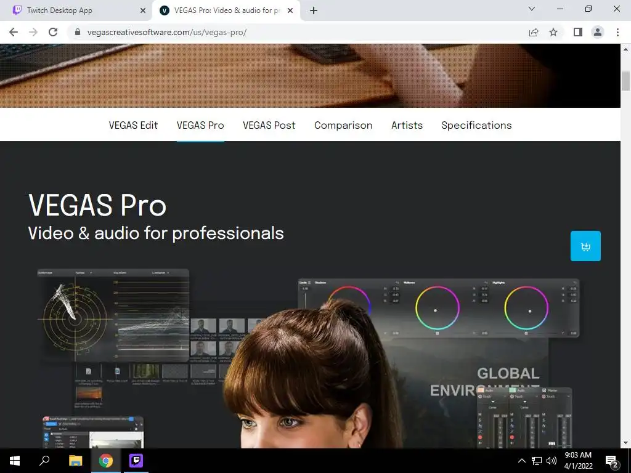Click the blue shopping cart button
Viewport: 631px width, 473px height.
tap(585, 246)
